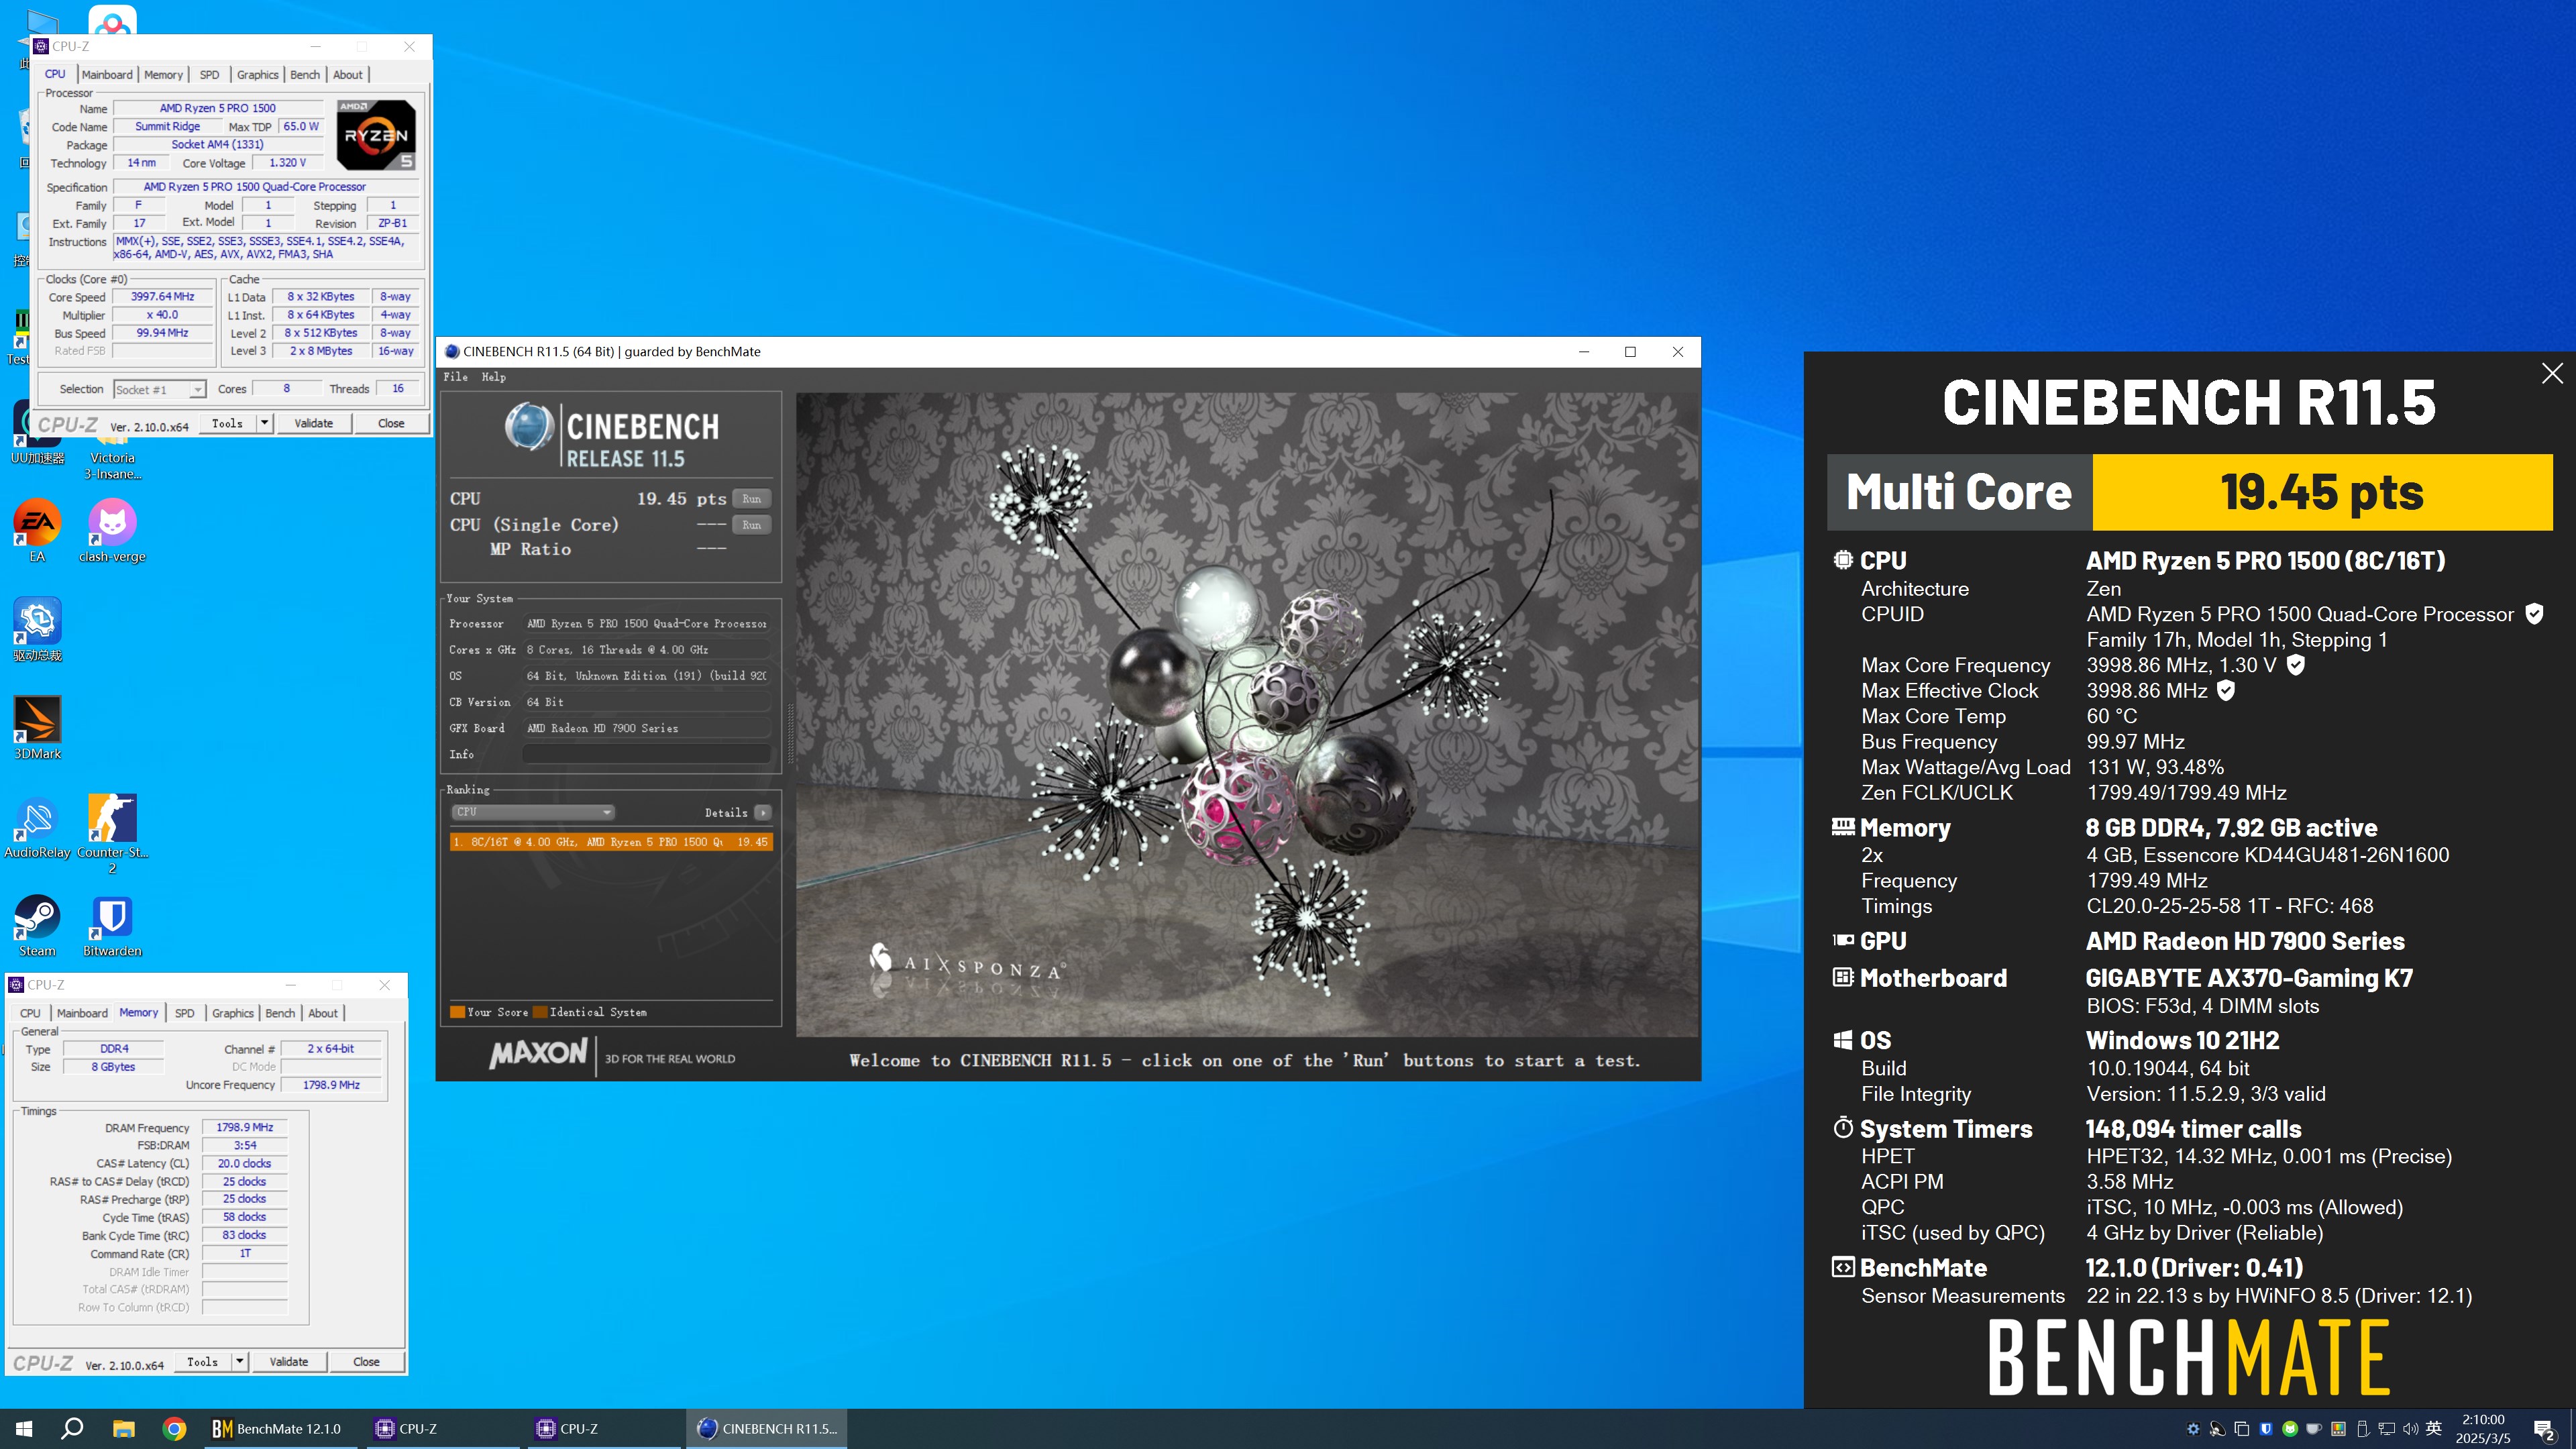The width and height of the screenshot is (2576, 1449).
Task: Click Tools button in the top CPU-Z window
Action: (x=227, y=423)
